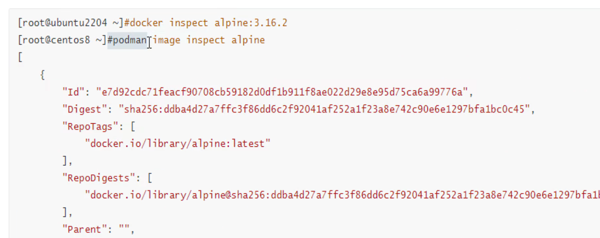
Task: Click the opening curly brace
Action: (x=43, y=75)
